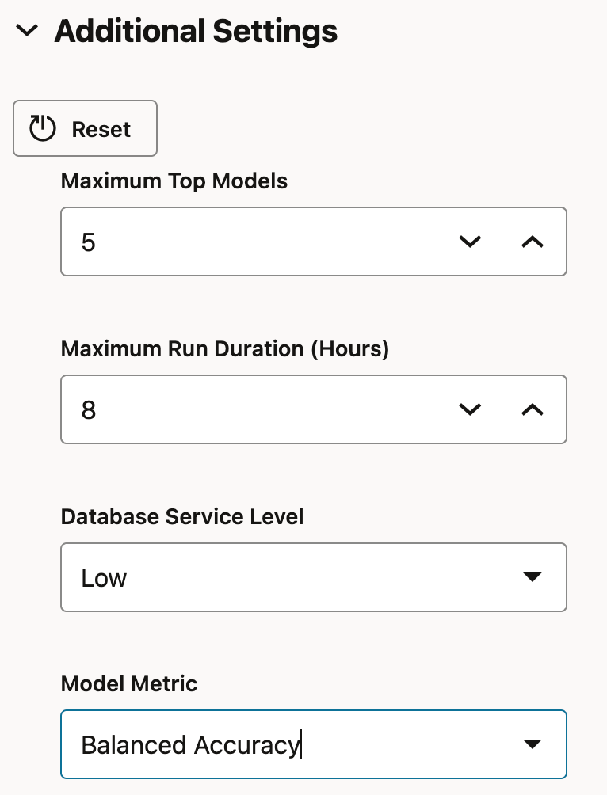Click the Database Service Level dropdown arrow
Screen dimensions: 607x795
(533, 577)
